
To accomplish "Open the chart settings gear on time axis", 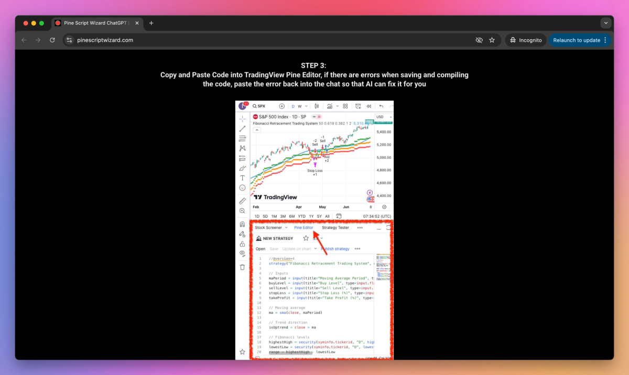I will tap(384, 207).
